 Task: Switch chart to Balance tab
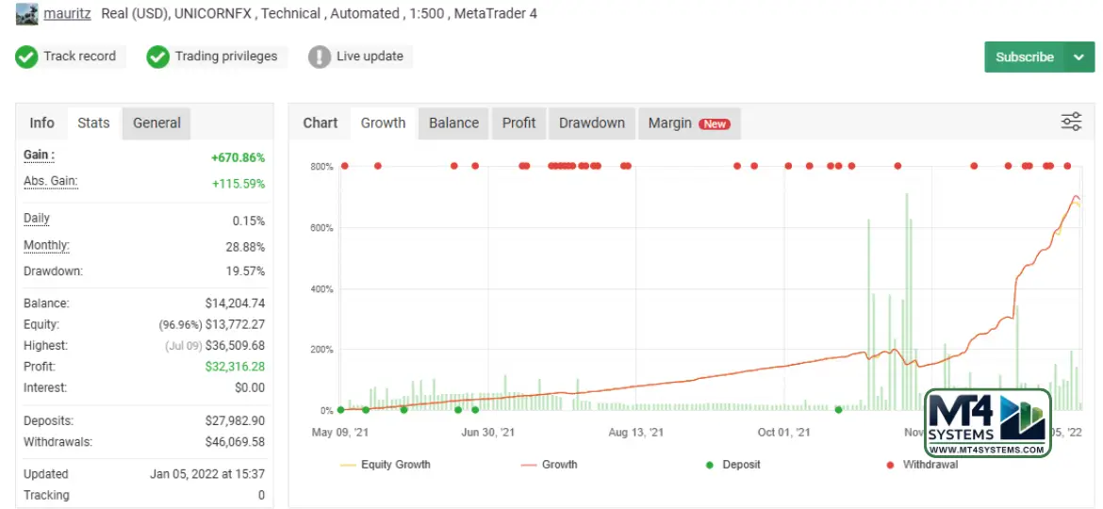453,123
